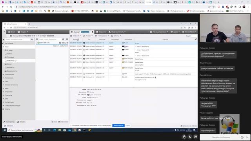This screenshot has width=251, height=141.
Task: Open Chrome from the taskbar
Action: click(x=75, y=130)
